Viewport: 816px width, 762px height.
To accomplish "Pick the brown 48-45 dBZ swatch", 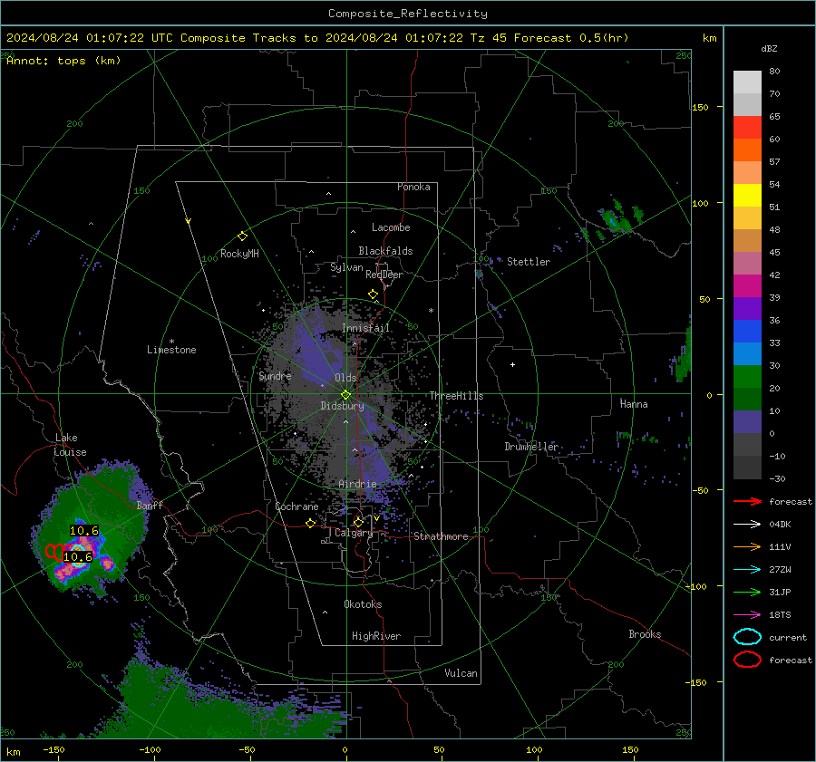I will [747, 241].
